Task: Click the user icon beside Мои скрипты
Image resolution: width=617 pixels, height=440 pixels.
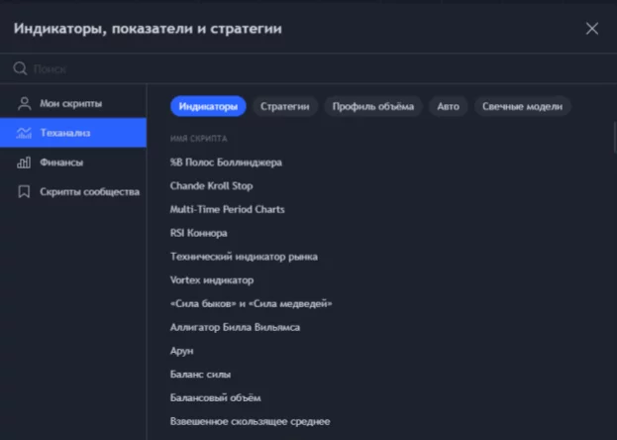Action: coord(24,104)
